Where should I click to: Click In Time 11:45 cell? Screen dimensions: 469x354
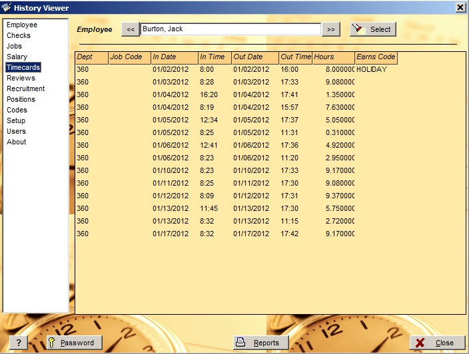pos(209,208)
